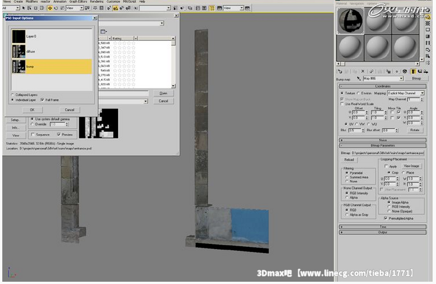Enable Use Real-World Scale checkbox
436x284 pixels.
pos(342,104)
